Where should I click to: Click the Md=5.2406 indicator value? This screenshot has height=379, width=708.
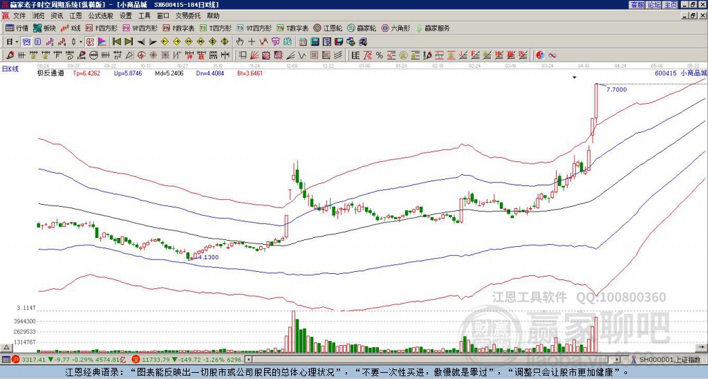point(169,73)
